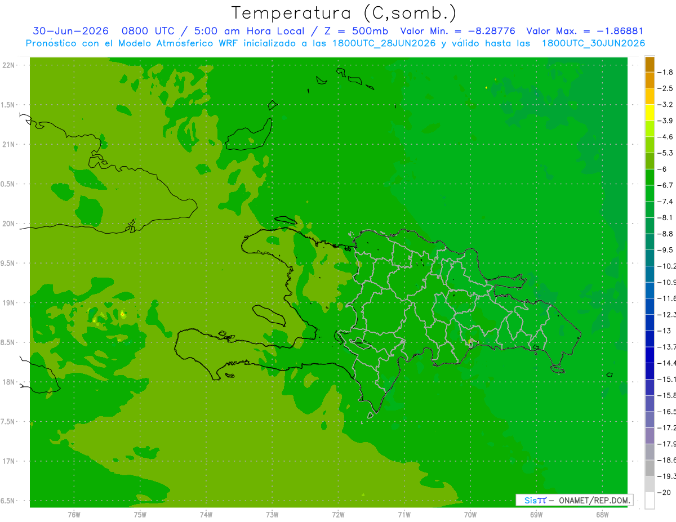676x522 pixels.
Task: Pick the teal swatch between -9.5 and -10.2
Action: point(650,258)
